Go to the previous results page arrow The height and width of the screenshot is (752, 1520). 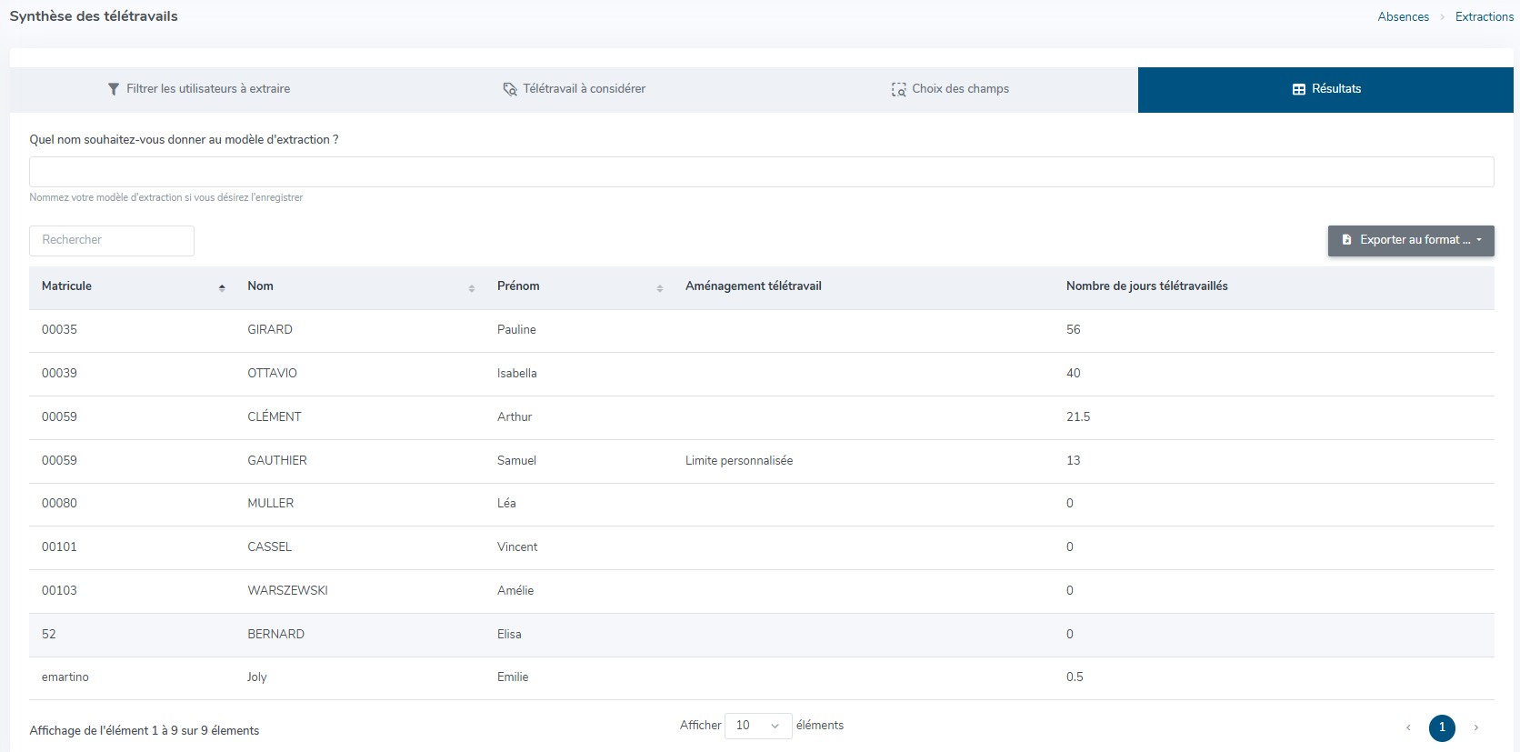point(1408,727)
